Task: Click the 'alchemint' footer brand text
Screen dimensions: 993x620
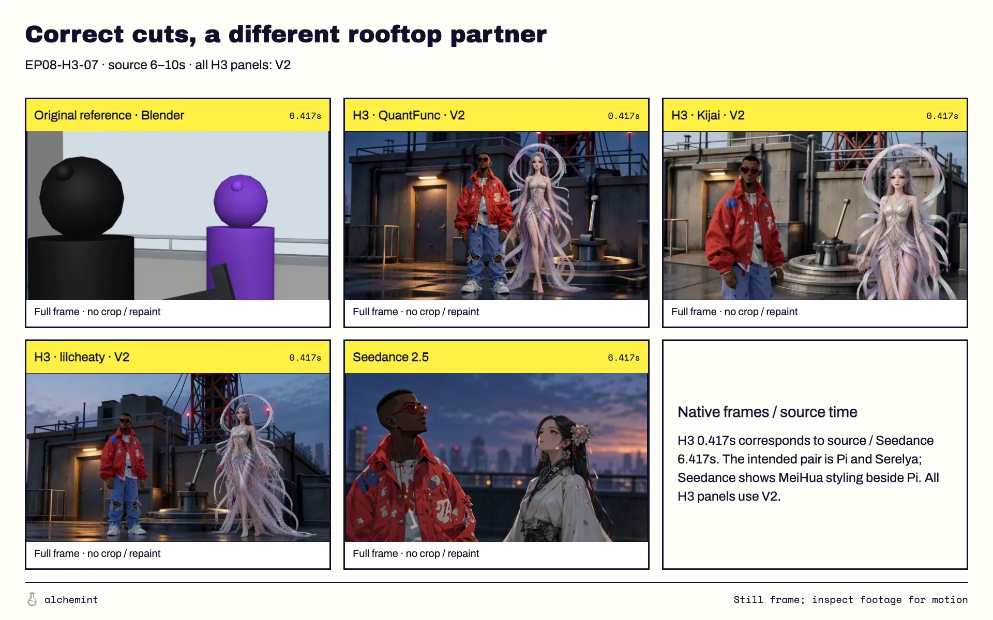Action: (71, 599)
